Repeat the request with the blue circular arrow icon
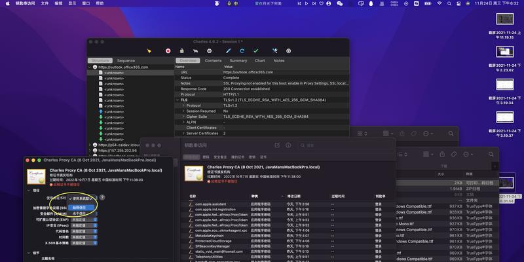This screenshot has height=262, width=524. 242,51
